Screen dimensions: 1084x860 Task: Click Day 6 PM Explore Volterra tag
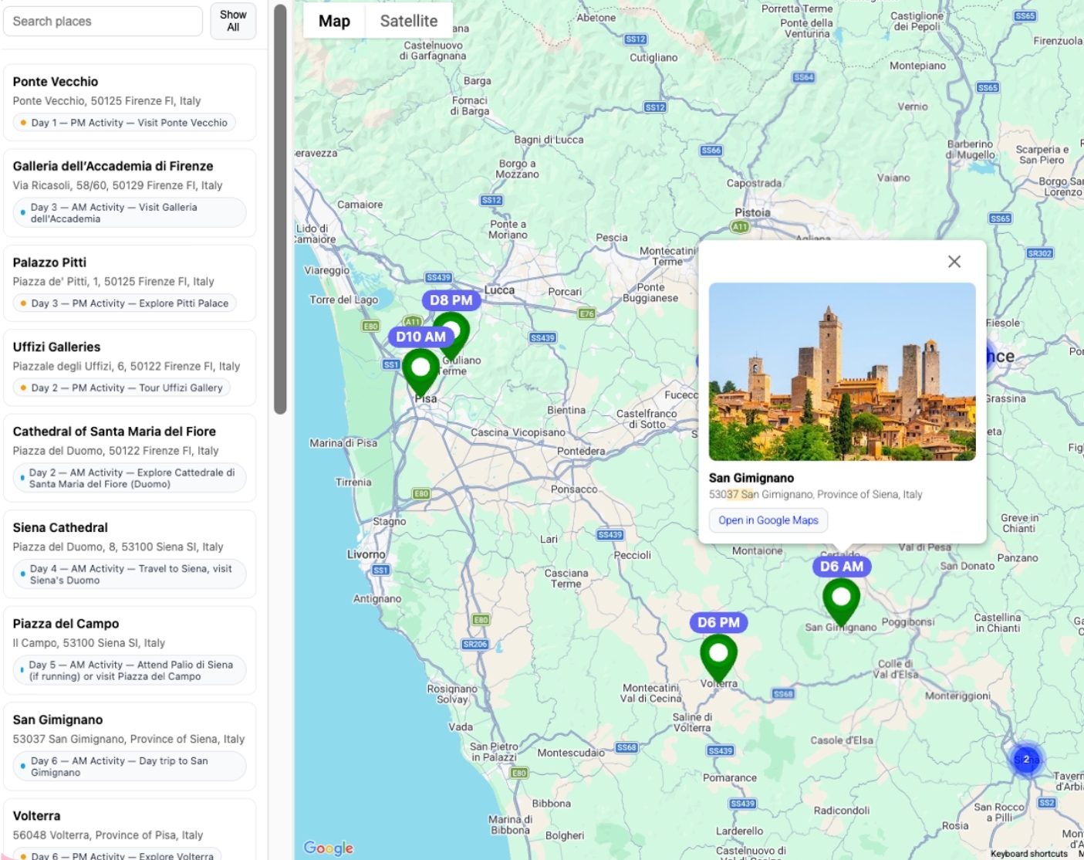tap(117, 855)
